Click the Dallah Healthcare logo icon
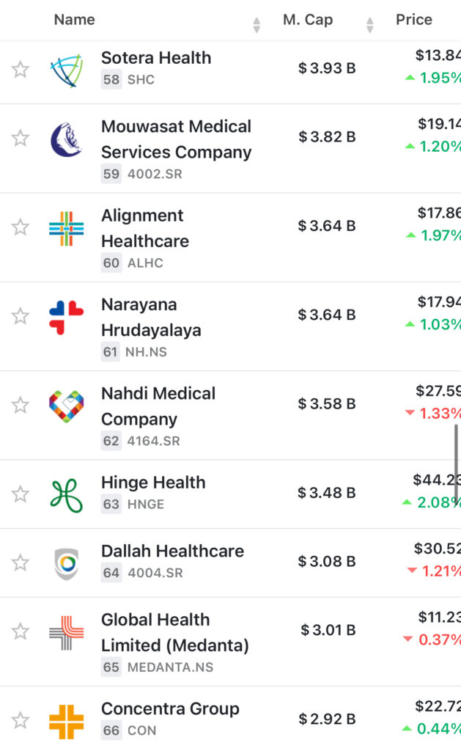Image resolution: width=461 pixels, height=751 pixels. tap(67, 563)
